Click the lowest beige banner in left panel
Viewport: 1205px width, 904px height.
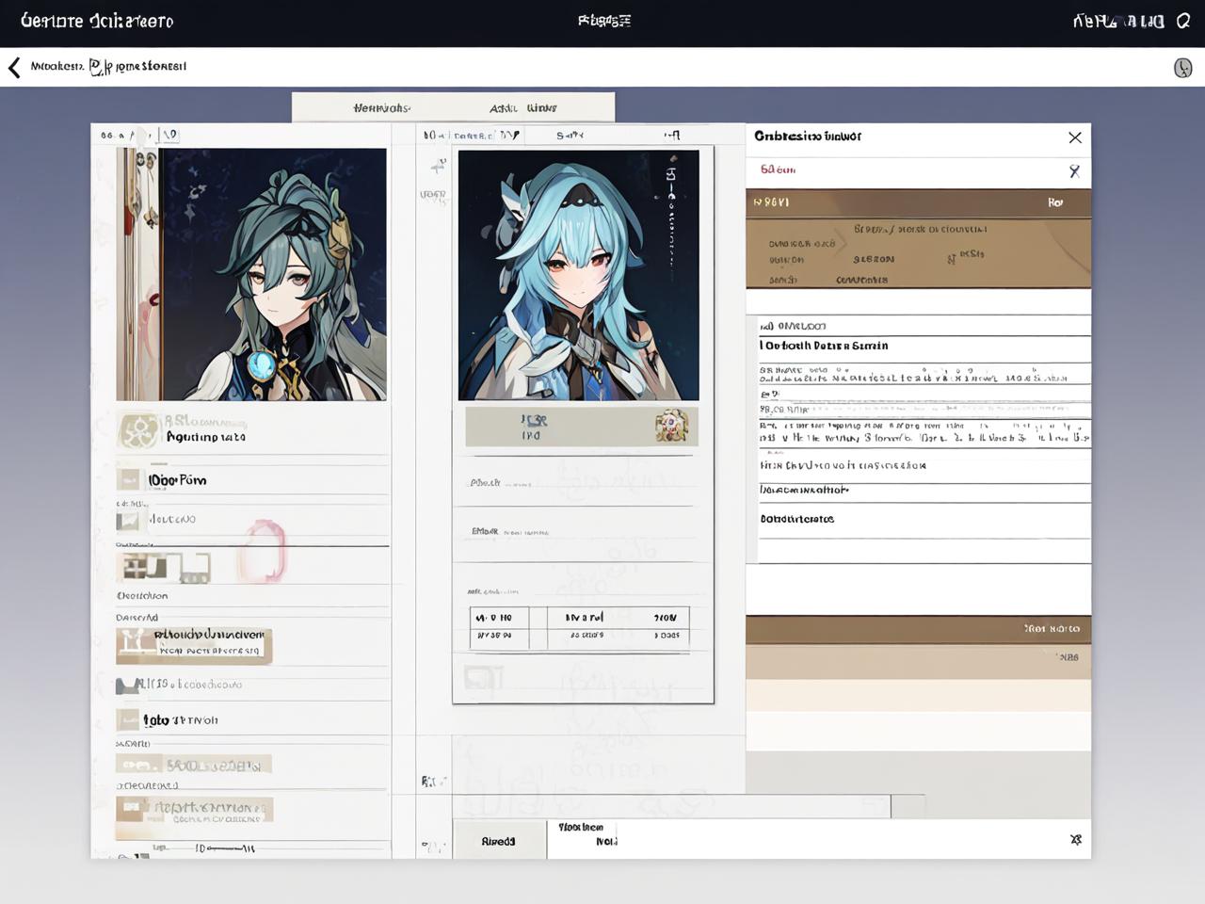click(x=194, y=811)
